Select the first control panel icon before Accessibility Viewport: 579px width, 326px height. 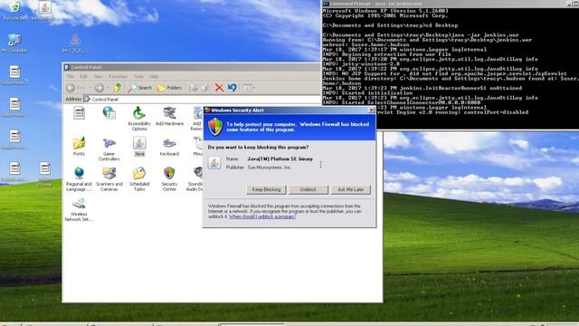(x=79, y=113)
